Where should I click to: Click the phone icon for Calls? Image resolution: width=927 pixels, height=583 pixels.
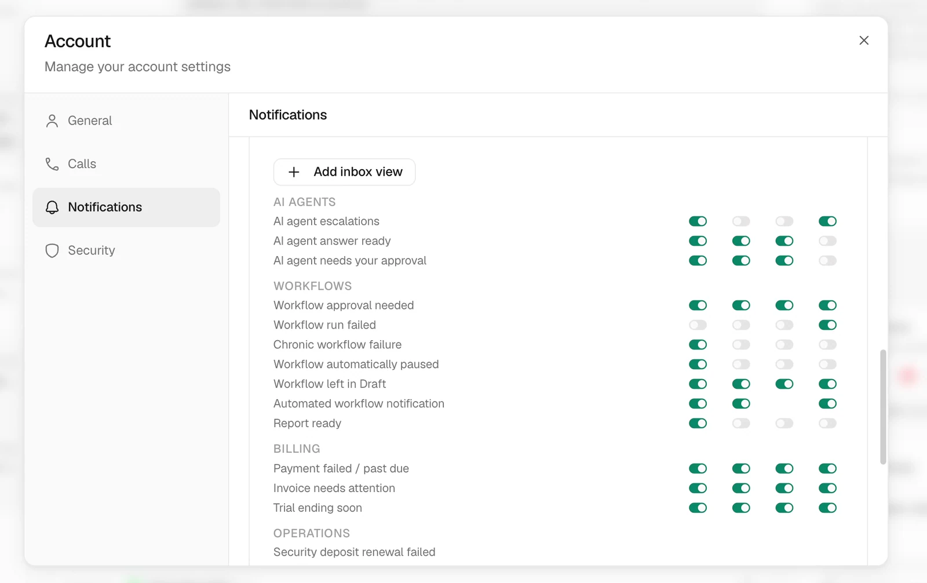(52, 164)
